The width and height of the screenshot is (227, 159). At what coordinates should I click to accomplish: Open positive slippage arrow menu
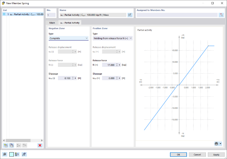(119, 78)
